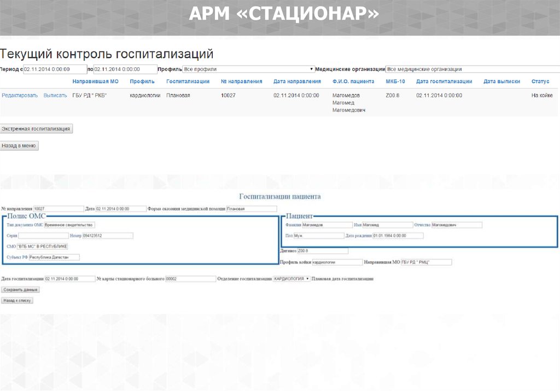
Task: Click the Статус column header
Action: 540,81
